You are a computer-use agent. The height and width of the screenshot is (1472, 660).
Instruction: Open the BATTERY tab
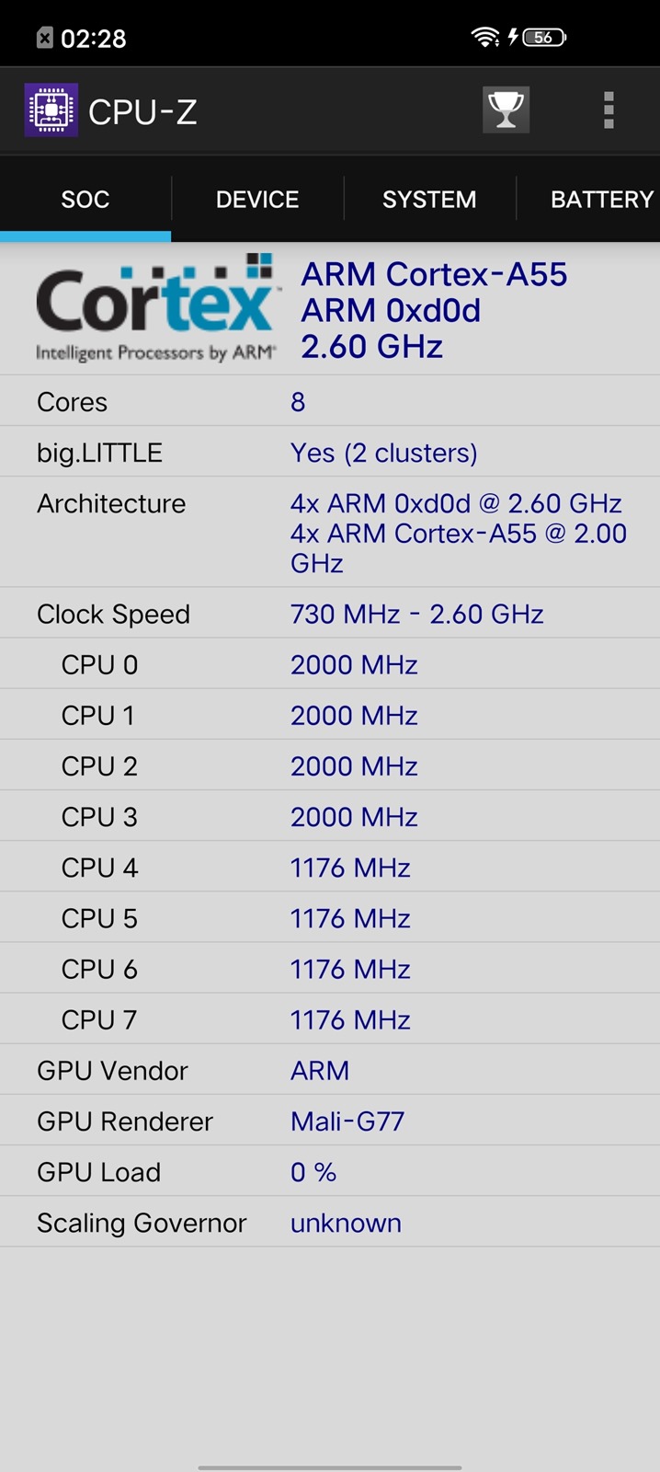coord(601,200)
